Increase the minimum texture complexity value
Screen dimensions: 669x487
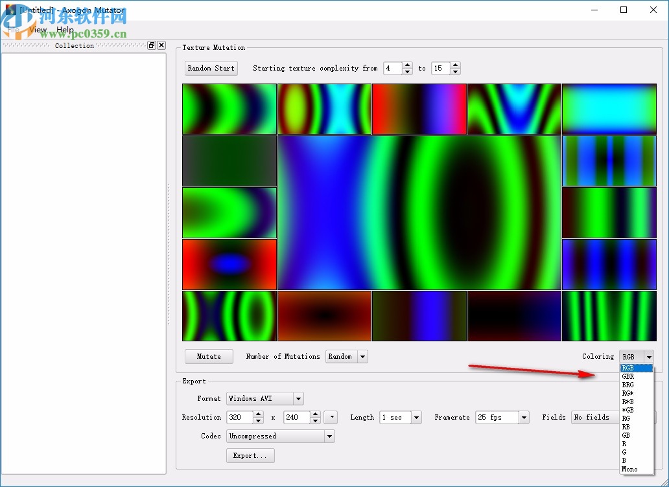(407, 65)
